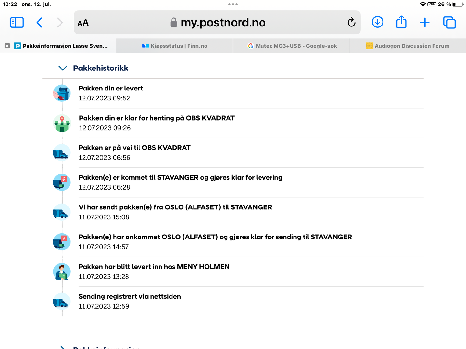The height and width of the screenshot is (349, 466).
Task: Tap the delivered package mailbox icon
Action: tap(62, 93)
